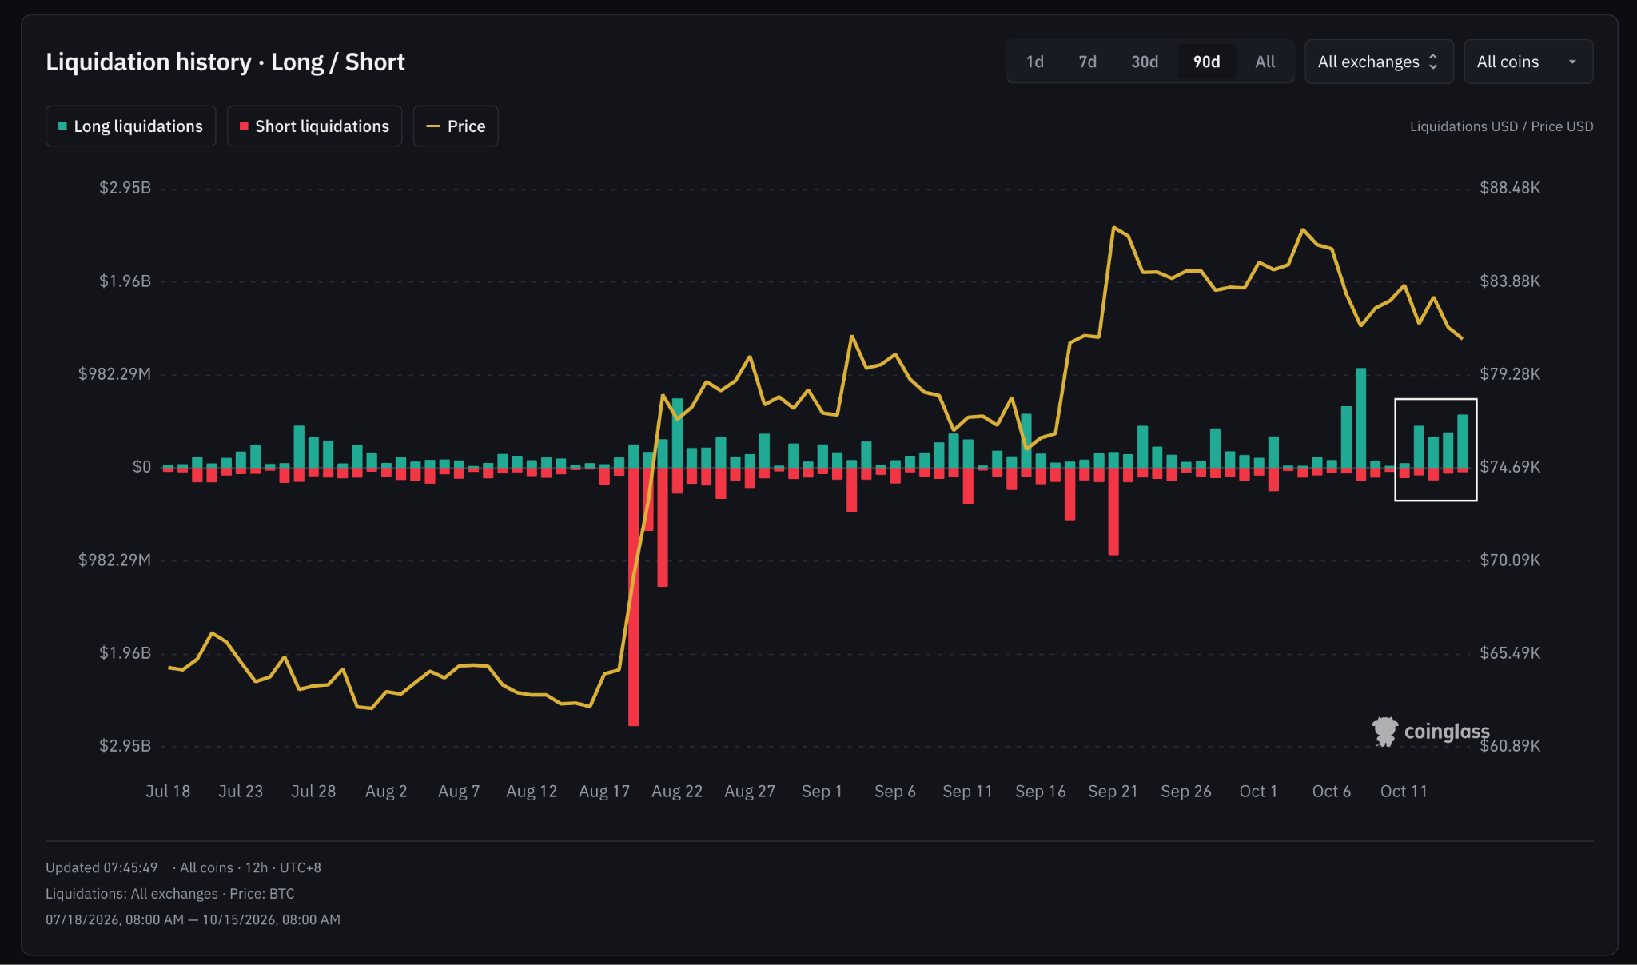This screenshot has height=965, width=1637.
Task: Click the Sep 21 x-axis label
Action: tap(1113, 792)
